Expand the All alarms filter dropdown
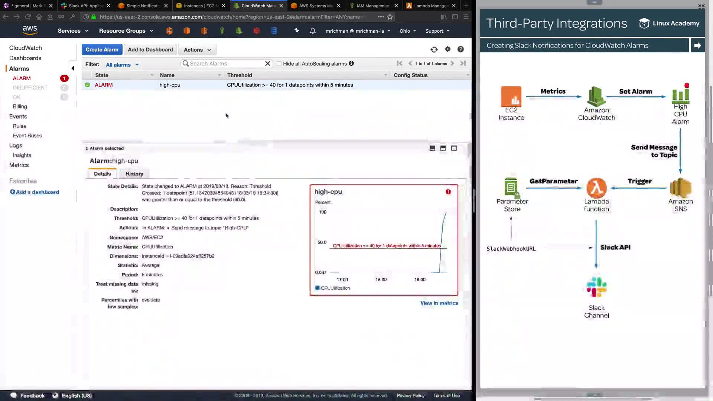 122,65
